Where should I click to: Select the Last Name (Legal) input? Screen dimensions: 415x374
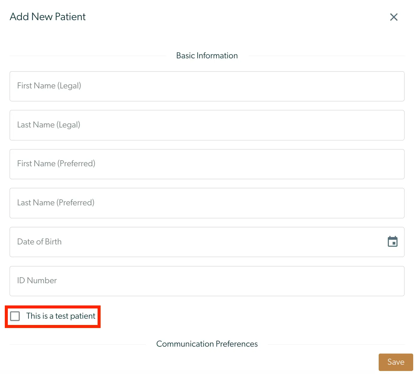pos(207,125)
